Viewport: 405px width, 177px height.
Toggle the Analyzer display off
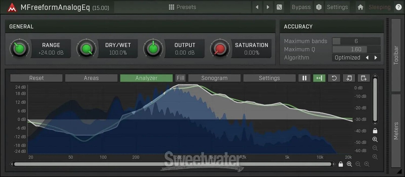[146, 78]
